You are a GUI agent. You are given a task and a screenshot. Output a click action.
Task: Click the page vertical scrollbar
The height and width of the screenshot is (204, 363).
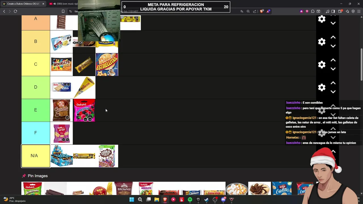tap(361, 64)
